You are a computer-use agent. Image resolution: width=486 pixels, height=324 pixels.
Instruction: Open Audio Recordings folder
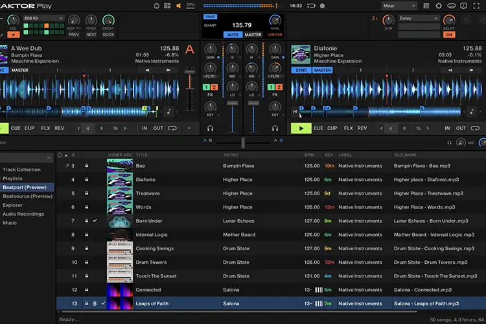pos(23,214)
